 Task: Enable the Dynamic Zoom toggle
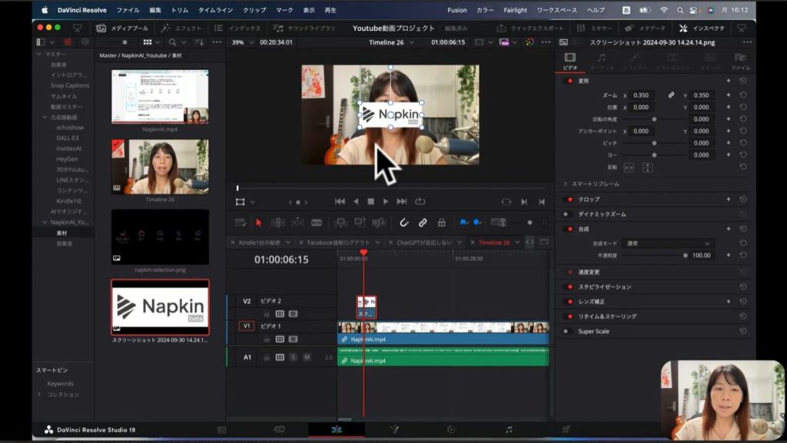(x=568, y=214)
